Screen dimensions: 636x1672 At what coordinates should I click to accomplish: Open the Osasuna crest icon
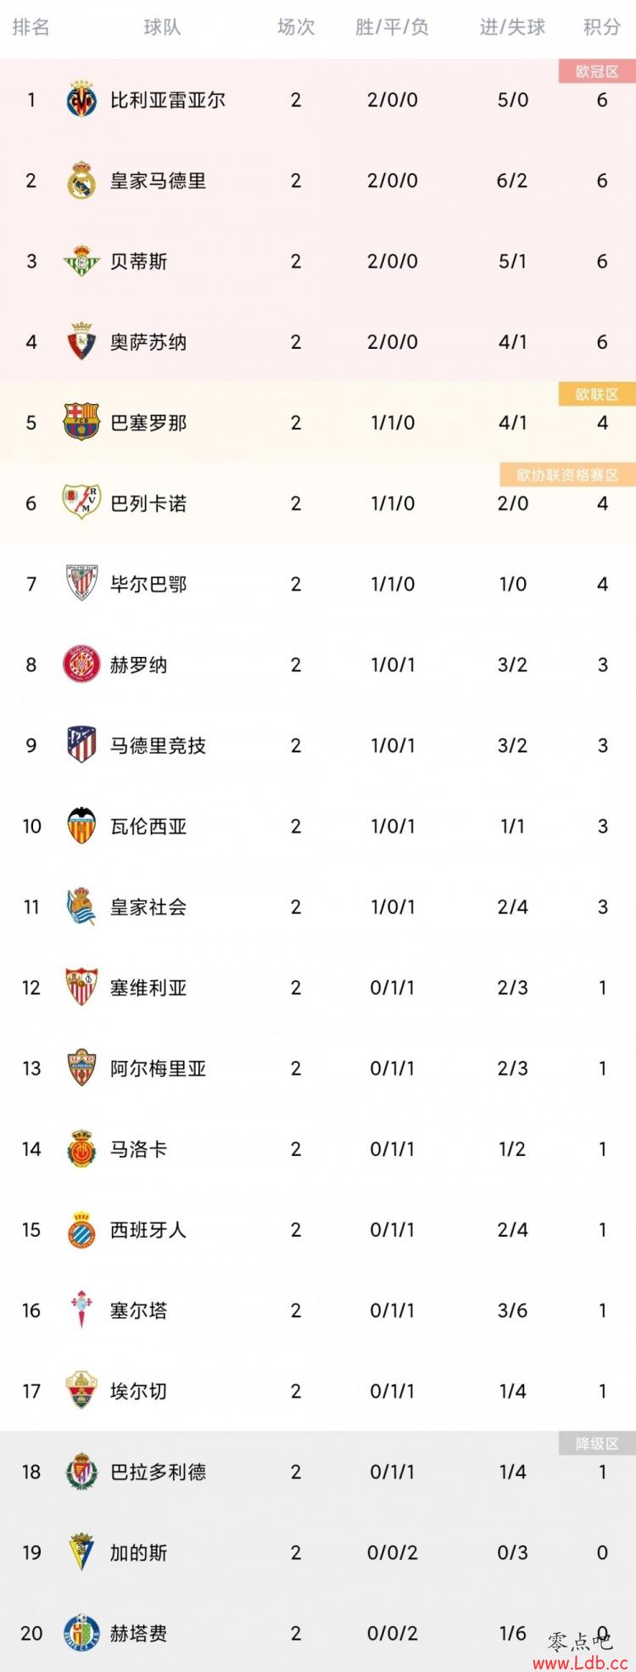click(81, 342)
